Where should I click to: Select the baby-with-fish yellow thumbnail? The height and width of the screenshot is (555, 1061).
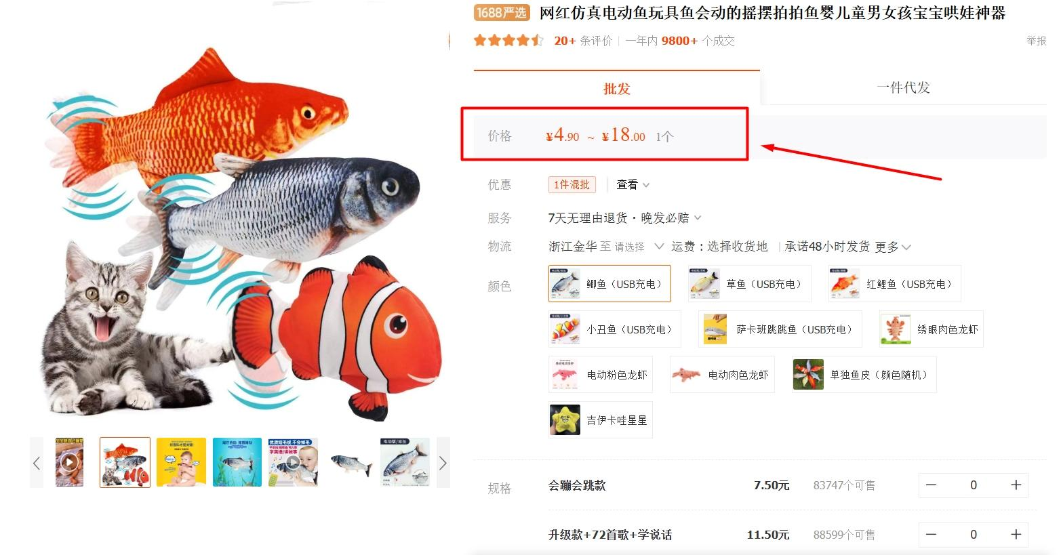pos(181,462)
